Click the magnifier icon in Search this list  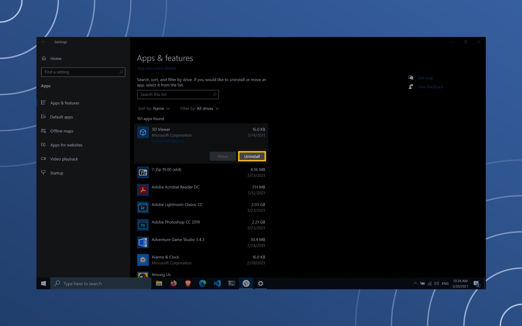click(x=215, y=94)
